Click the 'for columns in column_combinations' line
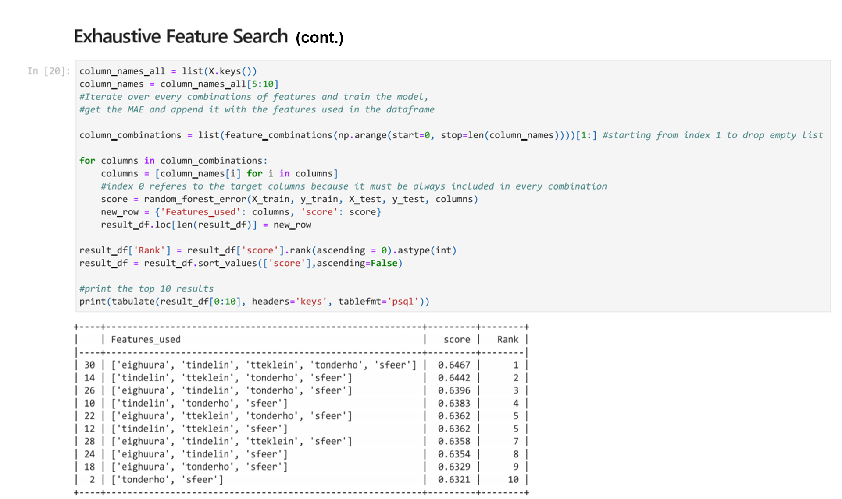 pyautogui.click(x=173, y=161)
